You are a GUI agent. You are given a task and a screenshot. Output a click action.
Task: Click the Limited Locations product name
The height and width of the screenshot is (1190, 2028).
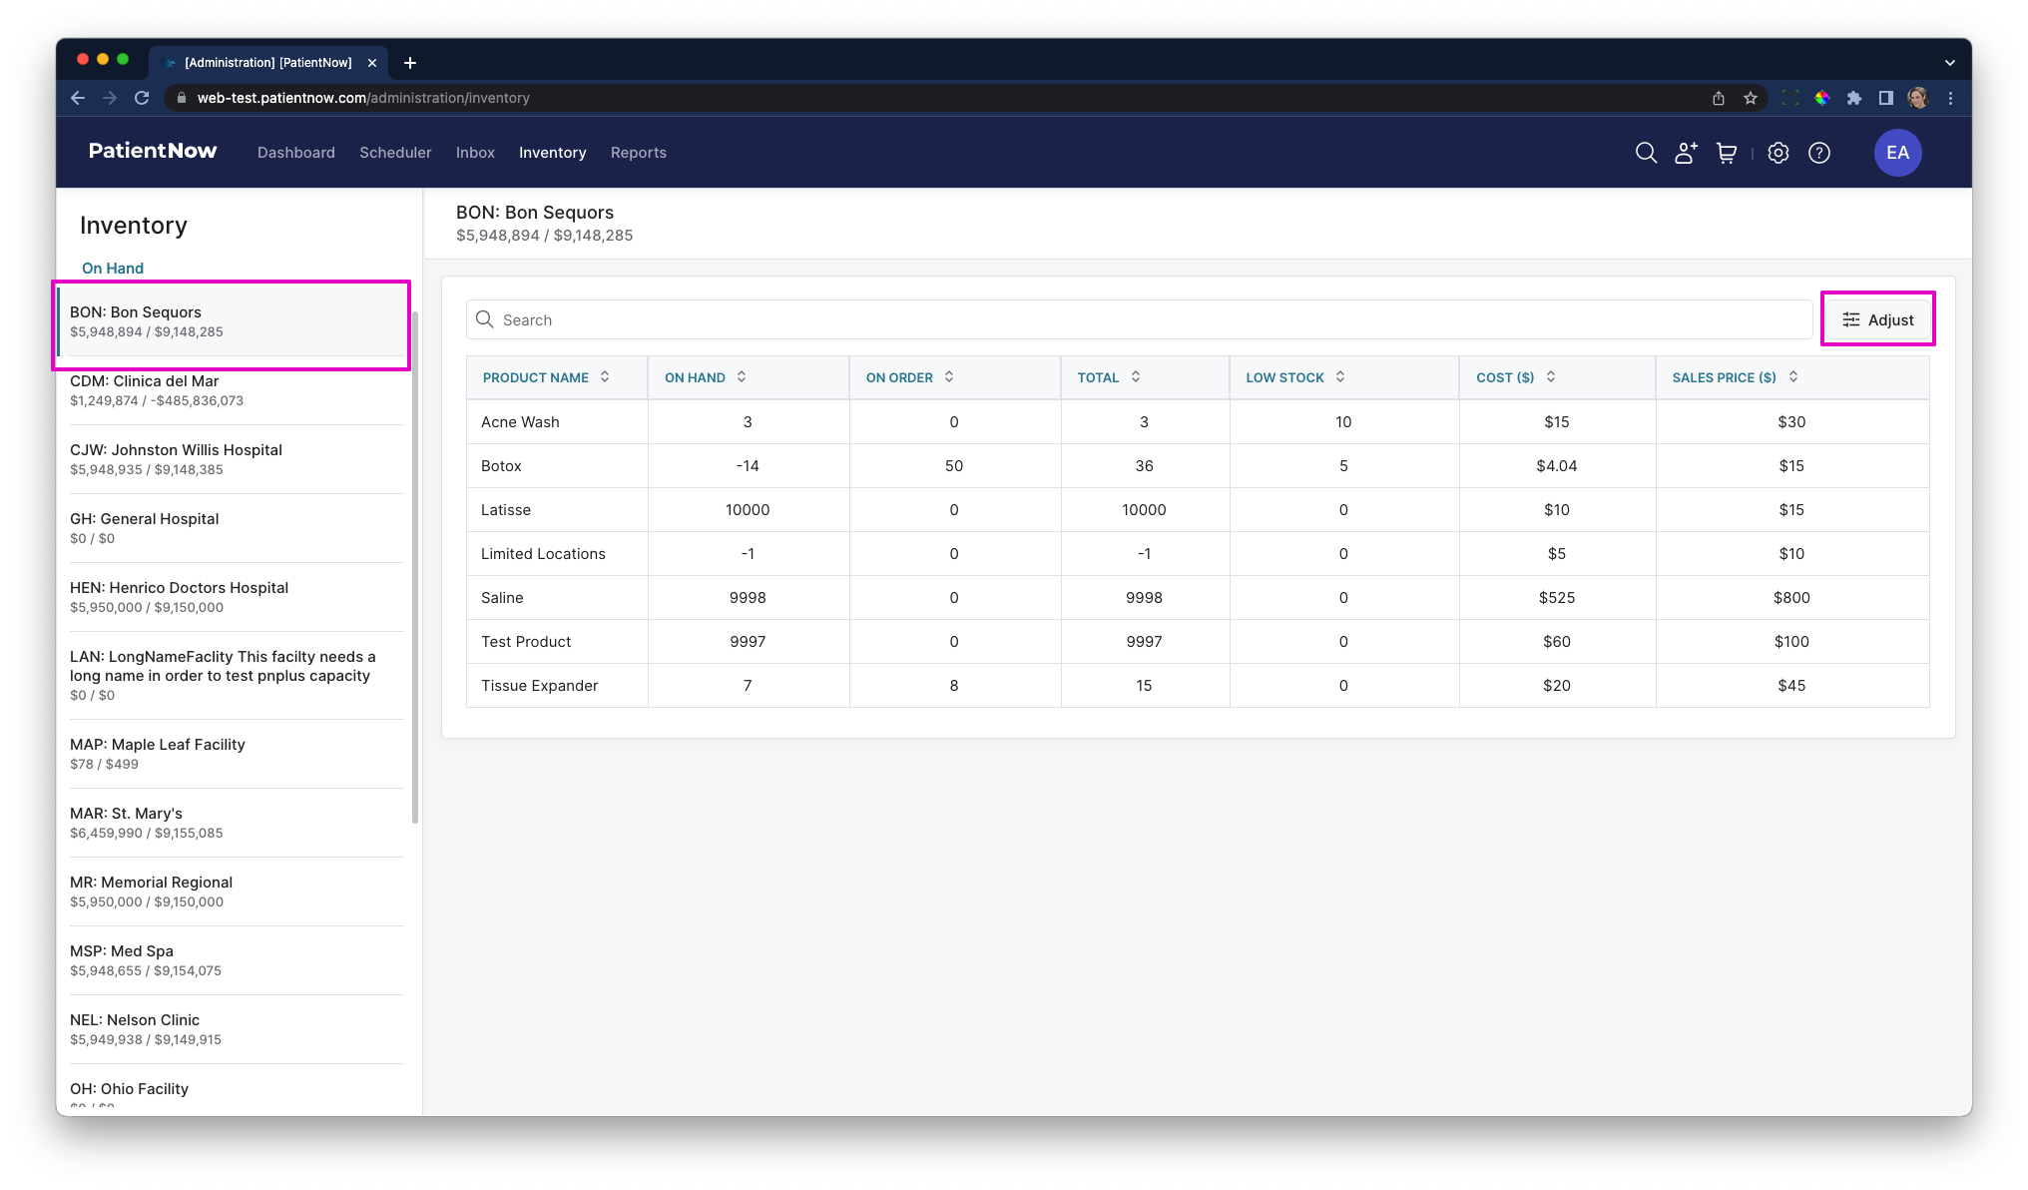click(543, 554)
